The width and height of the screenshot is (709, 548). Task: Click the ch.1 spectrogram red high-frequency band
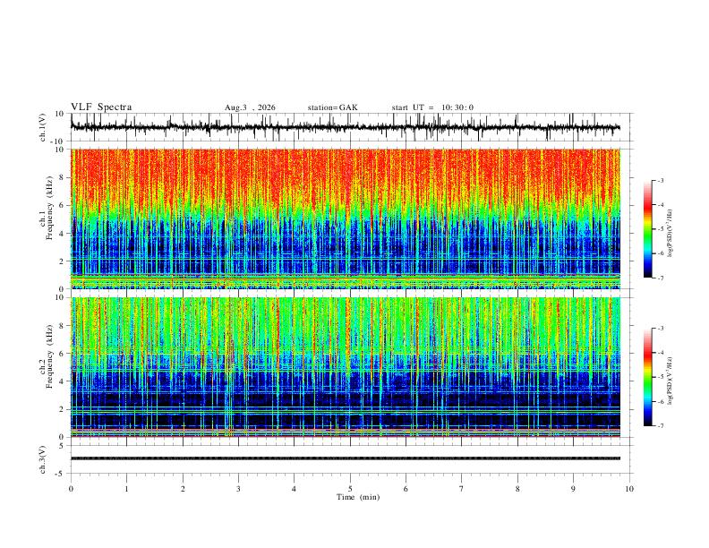tap(345, 176)
